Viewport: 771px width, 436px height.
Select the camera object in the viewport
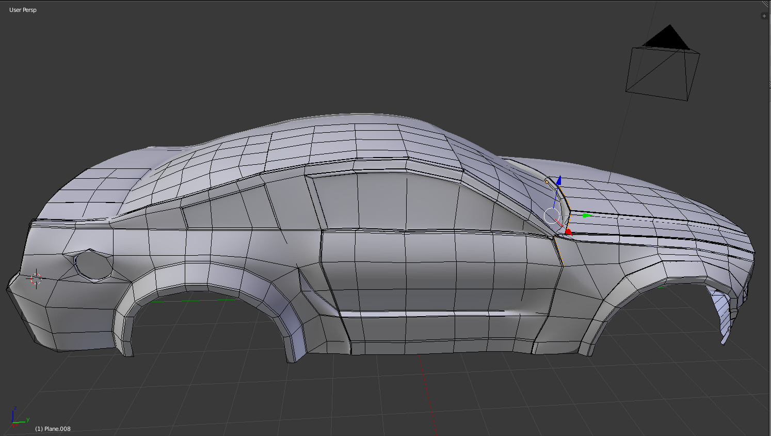[663, 63]
